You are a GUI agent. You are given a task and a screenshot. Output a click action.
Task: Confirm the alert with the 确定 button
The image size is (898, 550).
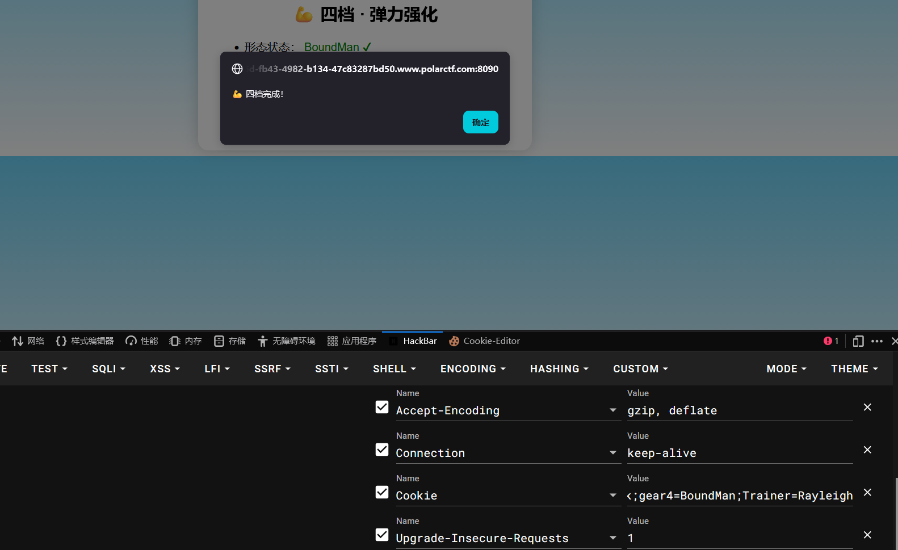481,122
